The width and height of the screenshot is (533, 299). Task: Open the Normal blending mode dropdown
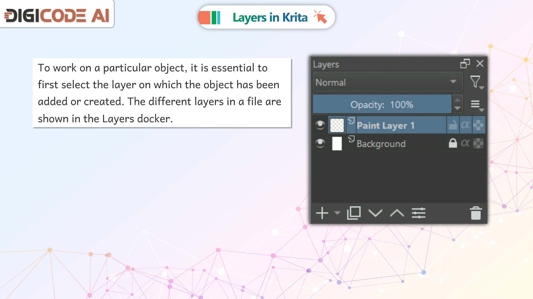coord(388,82)
